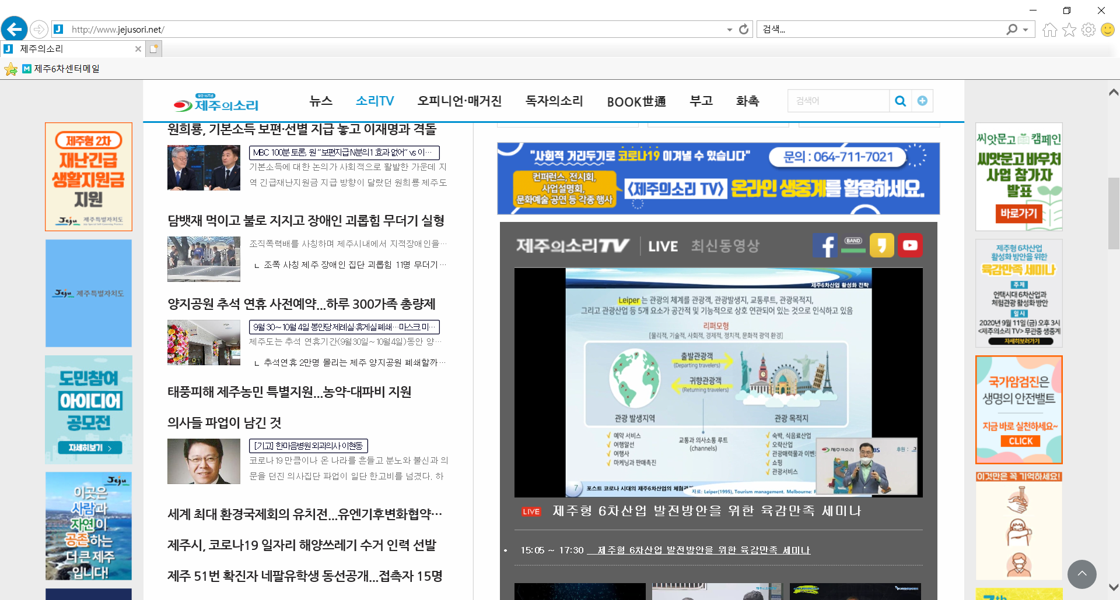1120x600 pixels.
Task: Click the browser back arrow button
Action: pyautogui.click(x=14, y=29)
